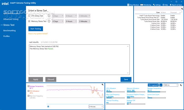
Task: Minimize the Intel XTU window
Action: pos(171,2)
